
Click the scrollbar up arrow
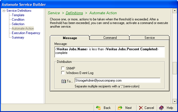point(175,11)
